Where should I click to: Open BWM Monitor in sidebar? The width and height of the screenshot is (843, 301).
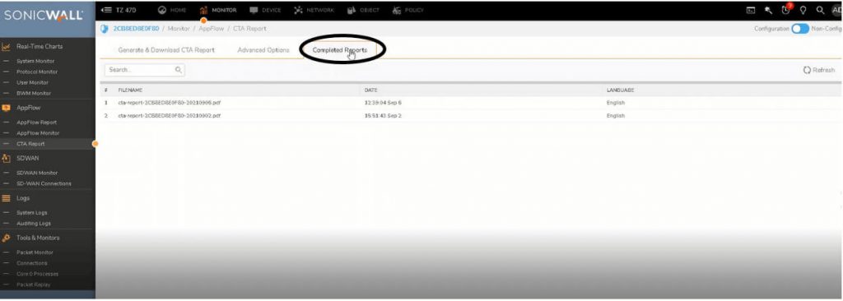pyautogui.click(x=33, y=94)
